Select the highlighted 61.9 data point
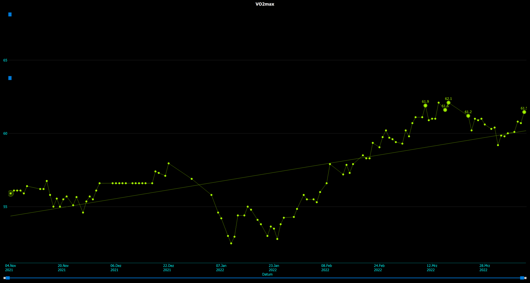This screenshot has width=530, height=283. (x=425, y=106)
